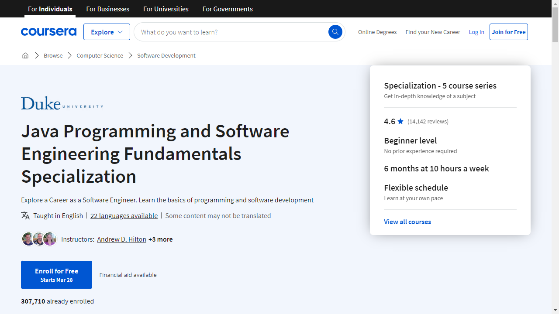559x314 pixels.
Task: Click the Specialization - 5 course series heading
Action: pos(440,85)
